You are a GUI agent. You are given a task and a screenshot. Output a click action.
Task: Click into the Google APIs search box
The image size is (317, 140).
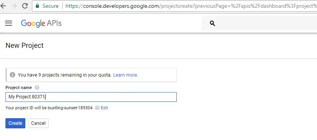point(263,23)
